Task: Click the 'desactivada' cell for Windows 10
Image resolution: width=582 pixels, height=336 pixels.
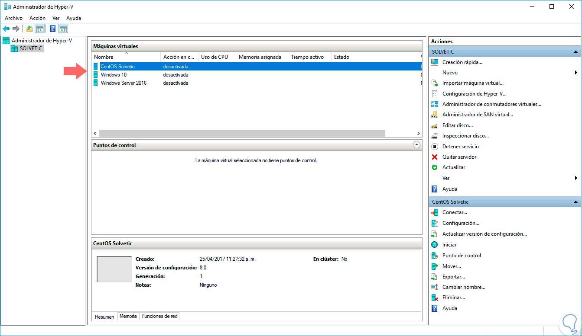Action: pyautogui.click(x=176, y=75)
